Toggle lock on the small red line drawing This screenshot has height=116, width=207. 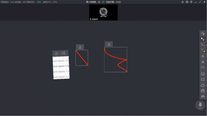click(x=80, y=47)
